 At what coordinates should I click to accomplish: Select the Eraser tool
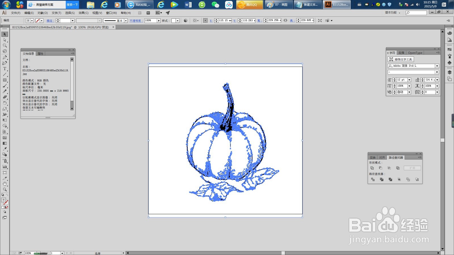pos(5,97)
